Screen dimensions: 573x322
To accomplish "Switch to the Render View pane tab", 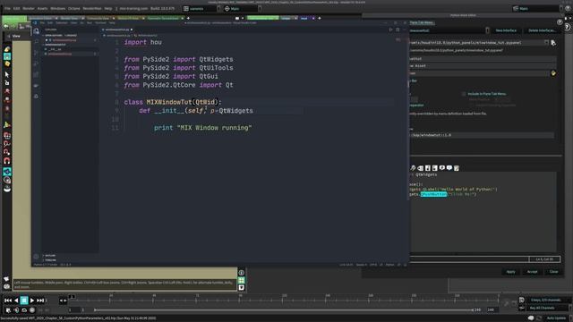I will click(x=70, y=18).
